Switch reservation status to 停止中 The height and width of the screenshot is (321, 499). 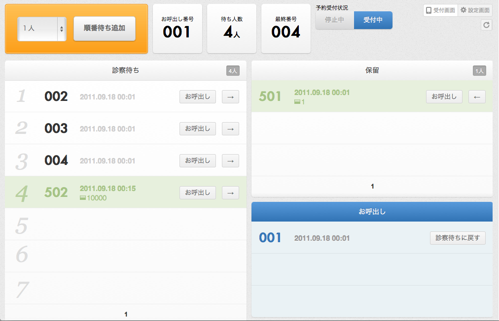pos(334,20)
